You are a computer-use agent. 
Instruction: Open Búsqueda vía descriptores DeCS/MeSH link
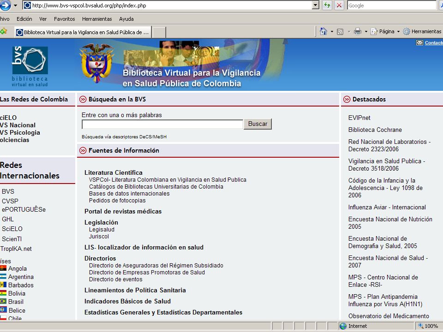pyautogui.click(x=124, y=137)
